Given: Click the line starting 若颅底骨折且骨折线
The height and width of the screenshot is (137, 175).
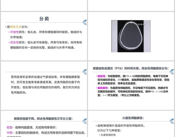Looking at the screenshot, I should click(x=45, y=77).
